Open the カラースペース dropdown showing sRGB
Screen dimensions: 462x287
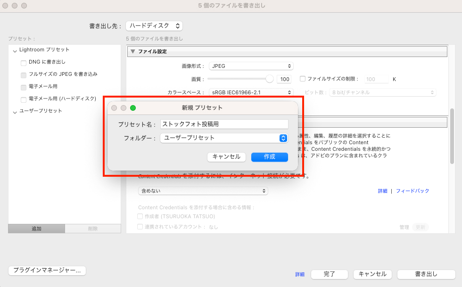click(251, 92)
